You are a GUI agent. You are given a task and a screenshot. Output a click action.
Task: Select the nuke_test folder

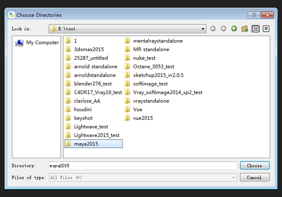click(x=140, y=58)
